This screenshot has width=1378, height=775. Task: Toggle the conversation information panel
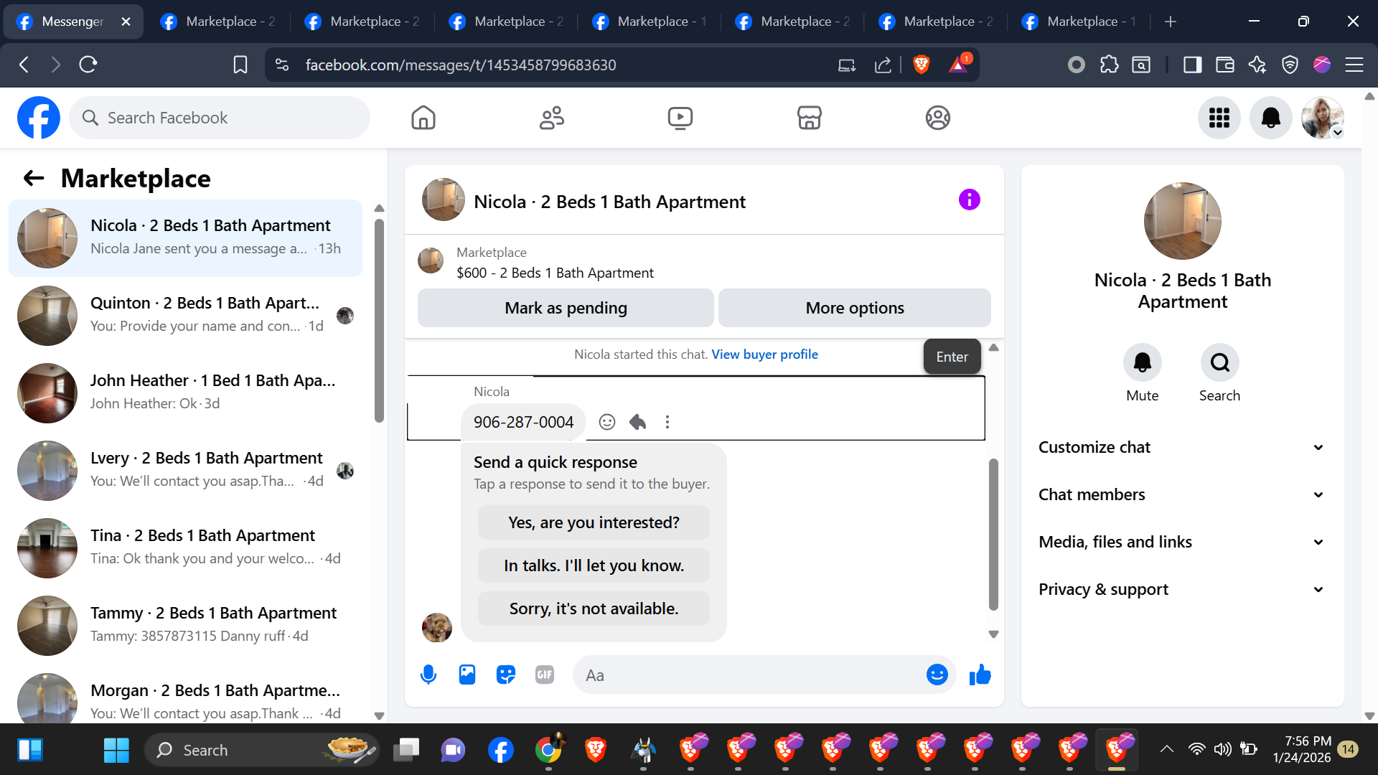[969, 200]
